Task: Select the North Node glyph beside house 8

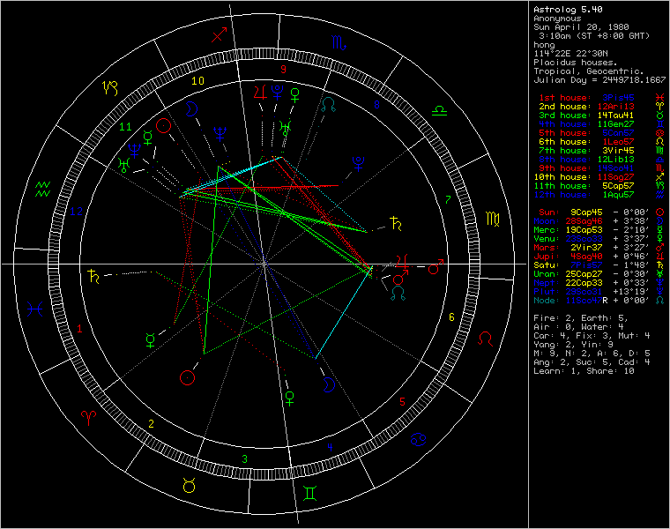Action: pos(328,105)
